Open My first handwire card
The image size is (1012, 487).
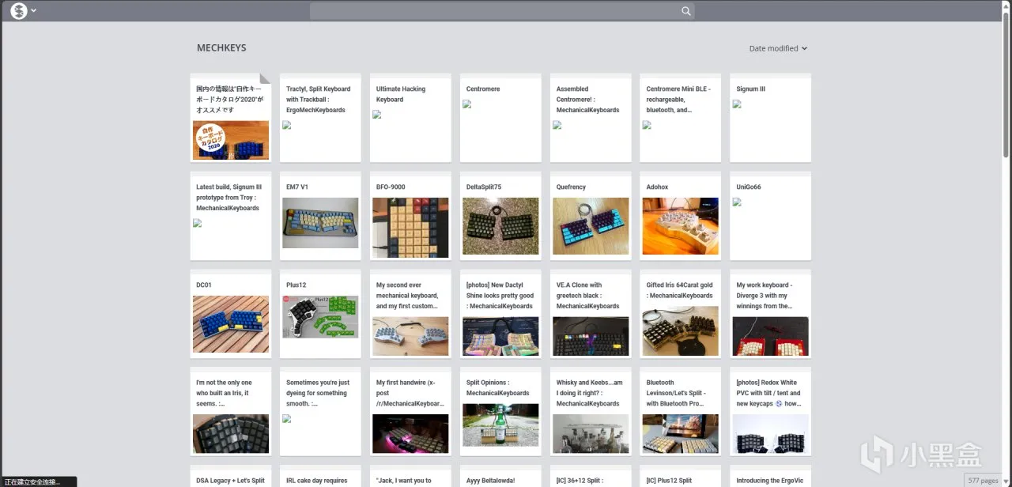click(x=410, y=412)
